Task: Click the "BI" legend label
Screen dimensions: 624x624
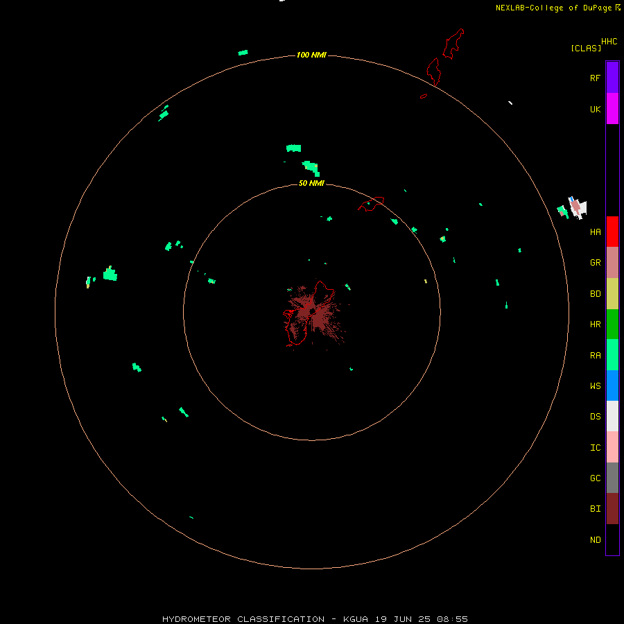Action: coord(595,509)
